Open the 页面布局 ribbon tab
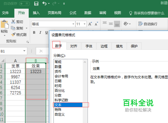The height and width of the screenshot is (123, 168). tap(54, 13)
